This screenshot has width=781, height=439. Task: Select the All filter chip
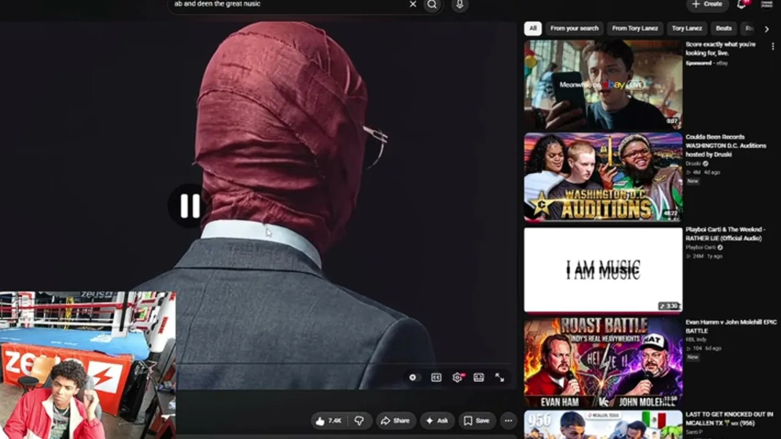[533, 28]
